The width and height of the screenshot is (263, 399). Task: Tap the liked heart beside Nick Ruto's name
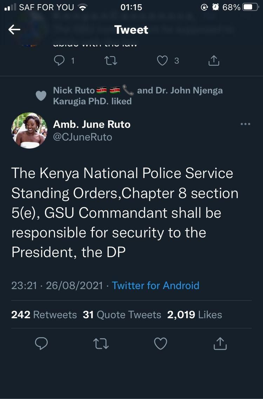(41, 95)
